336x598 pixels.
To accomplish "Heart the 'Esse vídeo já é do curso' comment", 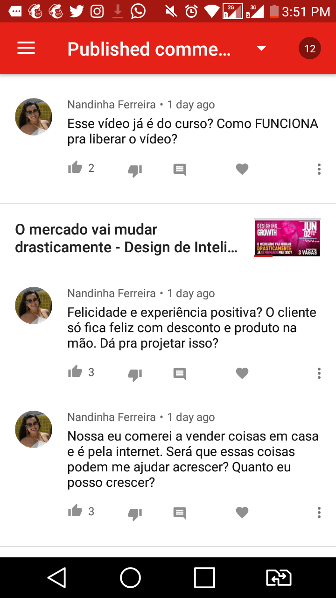I will click(x=242, y=169).
